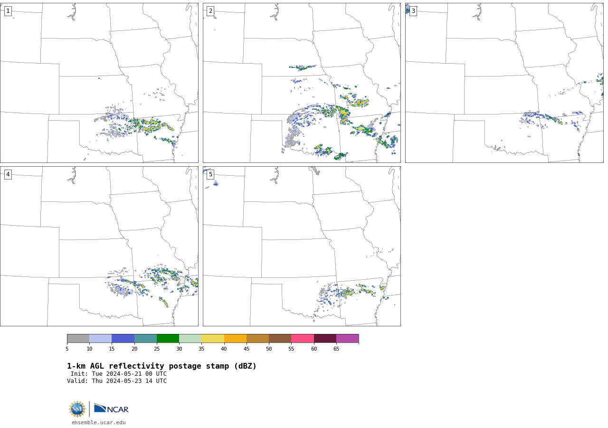
Task: Click the purple 65+ dBZ swatch
Action: (x=347, y=338)
